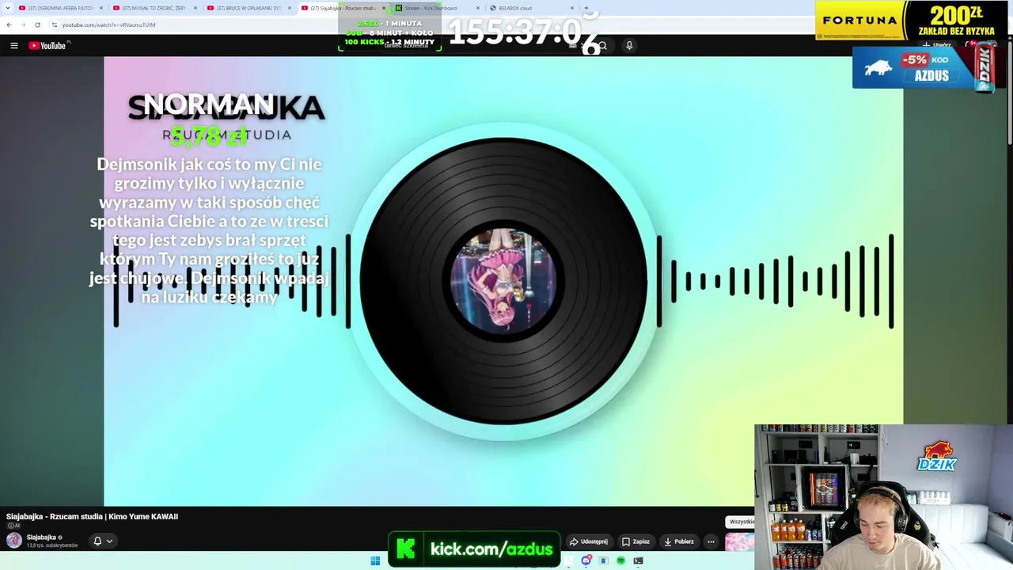
Task: Go to the YouTube home logo
Action: [49, 46]
